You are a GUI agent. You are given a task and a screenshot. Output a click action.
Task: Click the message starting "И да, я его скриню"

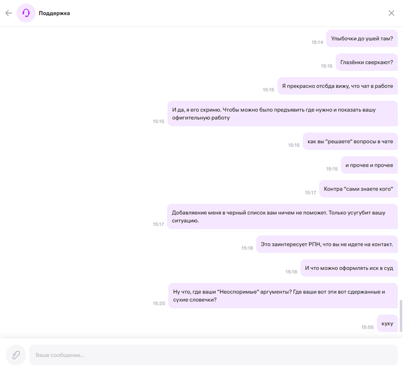tap(283, 113)
